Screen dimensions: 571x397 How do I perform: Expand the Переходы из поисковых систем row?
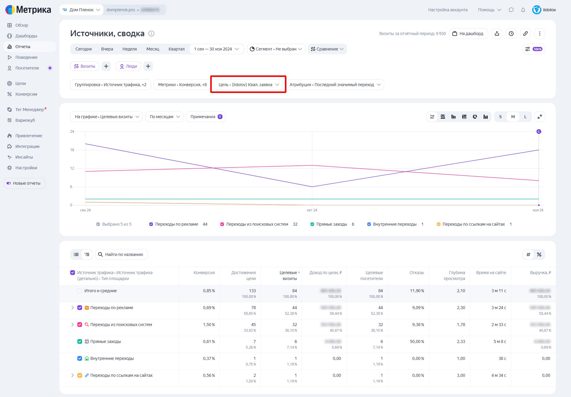coord(72,325)
